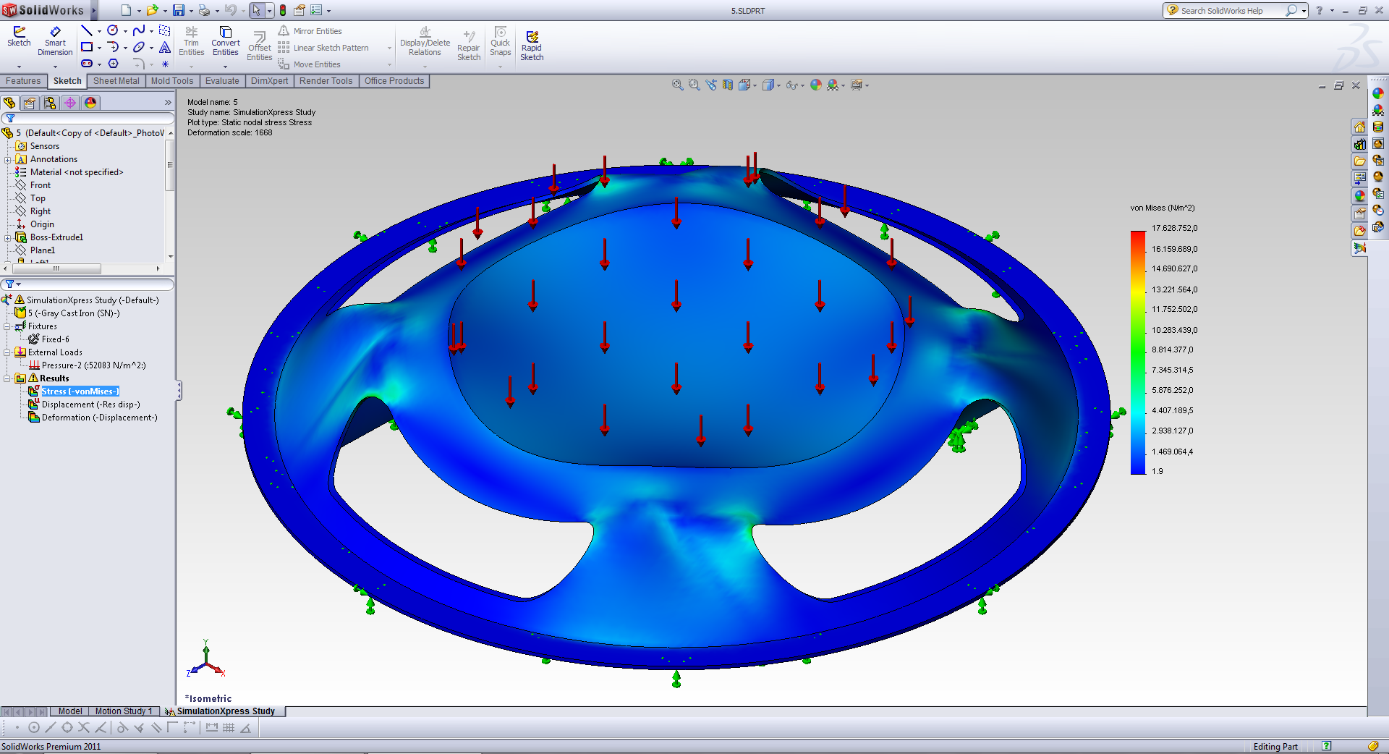1389x754 pixels.
Task: Click Quick Snaps button
Action: pyautogui.click(x=501, y=41)
